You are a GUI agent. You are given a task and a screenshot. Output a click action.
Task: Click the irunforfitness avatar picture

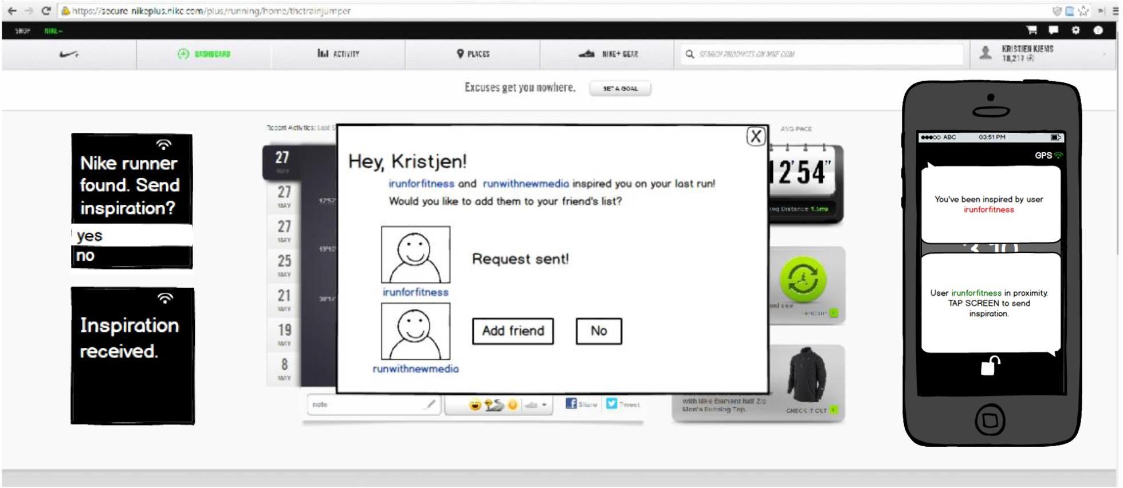415,254
